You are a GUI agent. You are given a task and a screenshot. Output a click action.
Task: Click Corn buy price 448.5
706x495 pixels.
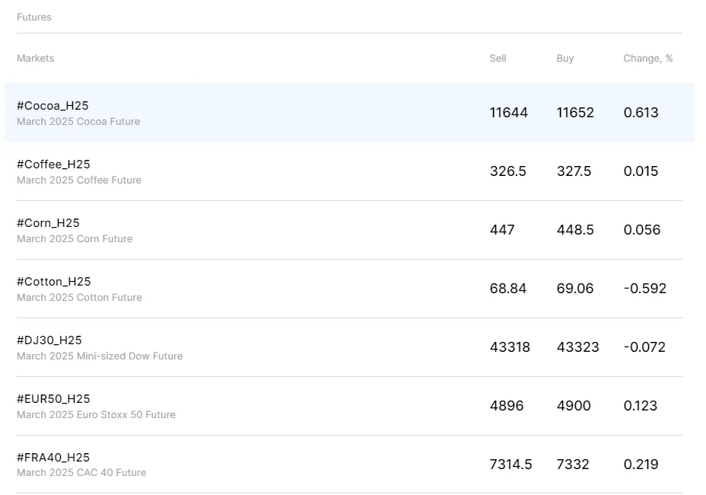[x=575, y=230]
